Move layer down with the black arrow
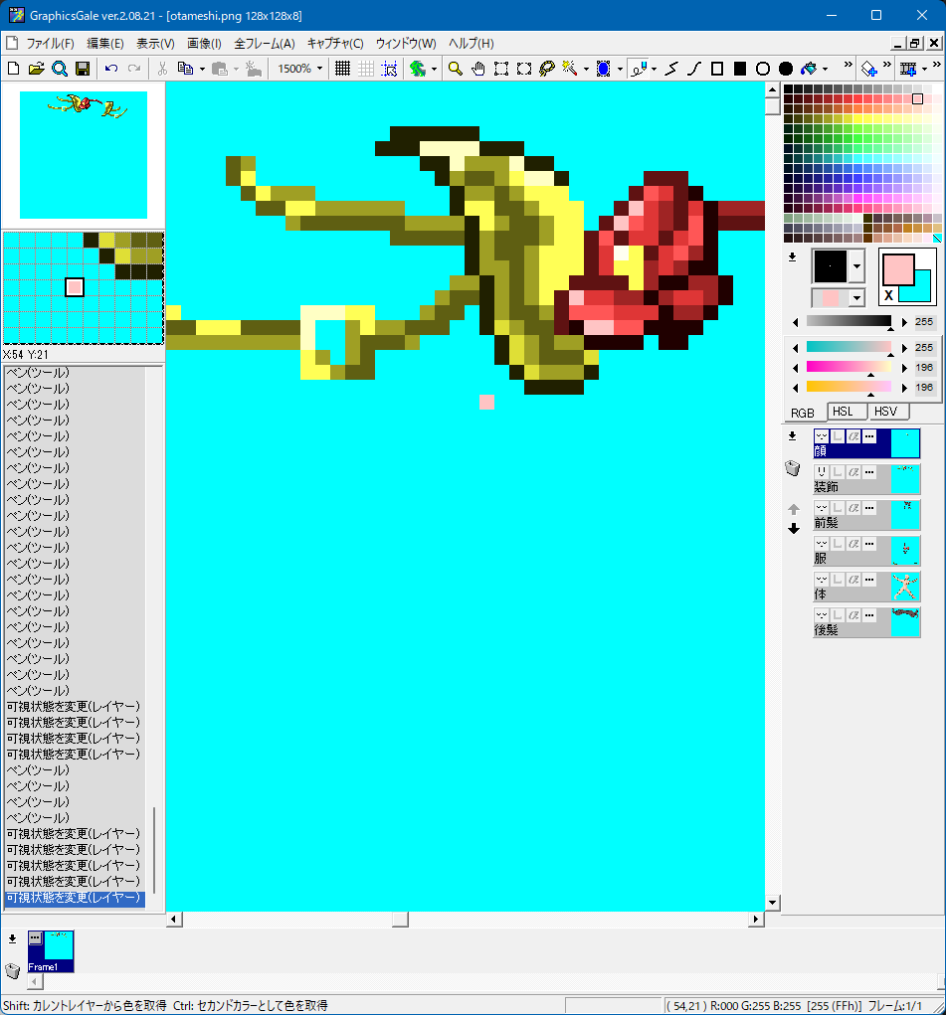 pyautogui.click(x=794, y=529)
